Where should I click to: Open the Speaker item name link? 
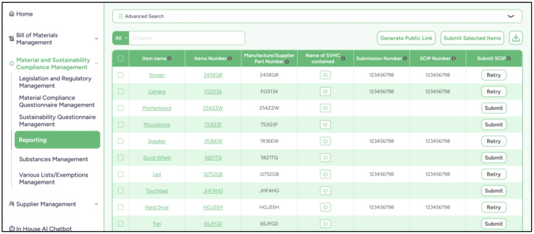156,141
